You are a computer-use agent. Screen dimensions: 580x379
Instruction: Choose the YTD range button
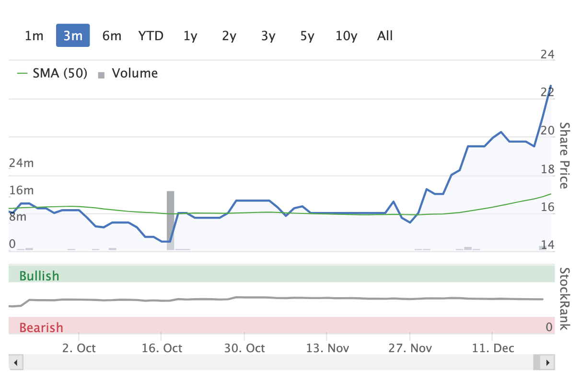pyautogui.click(x=151, y=35)
